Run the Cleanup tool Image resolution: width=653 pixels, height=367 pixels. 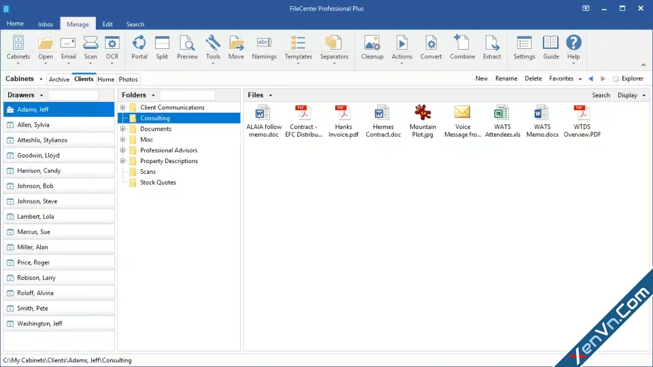point(372,48)
